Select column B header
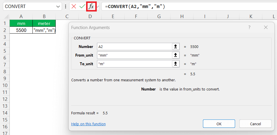The height and width of the screenshot is (135, 277). click(x=44, y=16)
